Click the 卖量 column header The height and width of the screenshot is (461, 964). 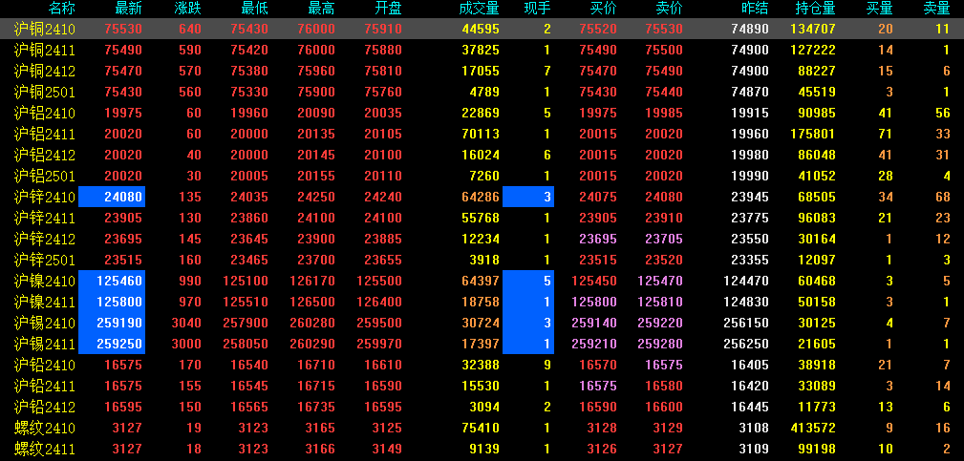937,9
